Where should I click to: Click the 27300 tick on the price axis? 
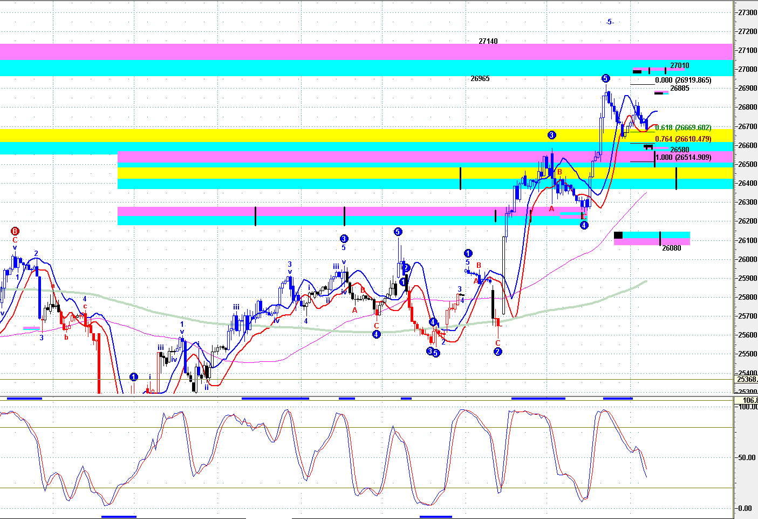pyautogui.click(x=747, y=12)
